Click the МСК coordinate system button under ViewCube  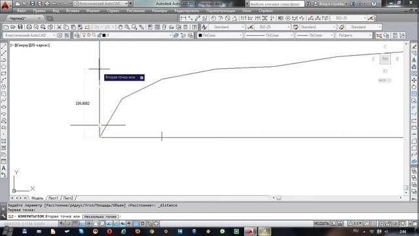pyautogui.click(x=384, y=80)
